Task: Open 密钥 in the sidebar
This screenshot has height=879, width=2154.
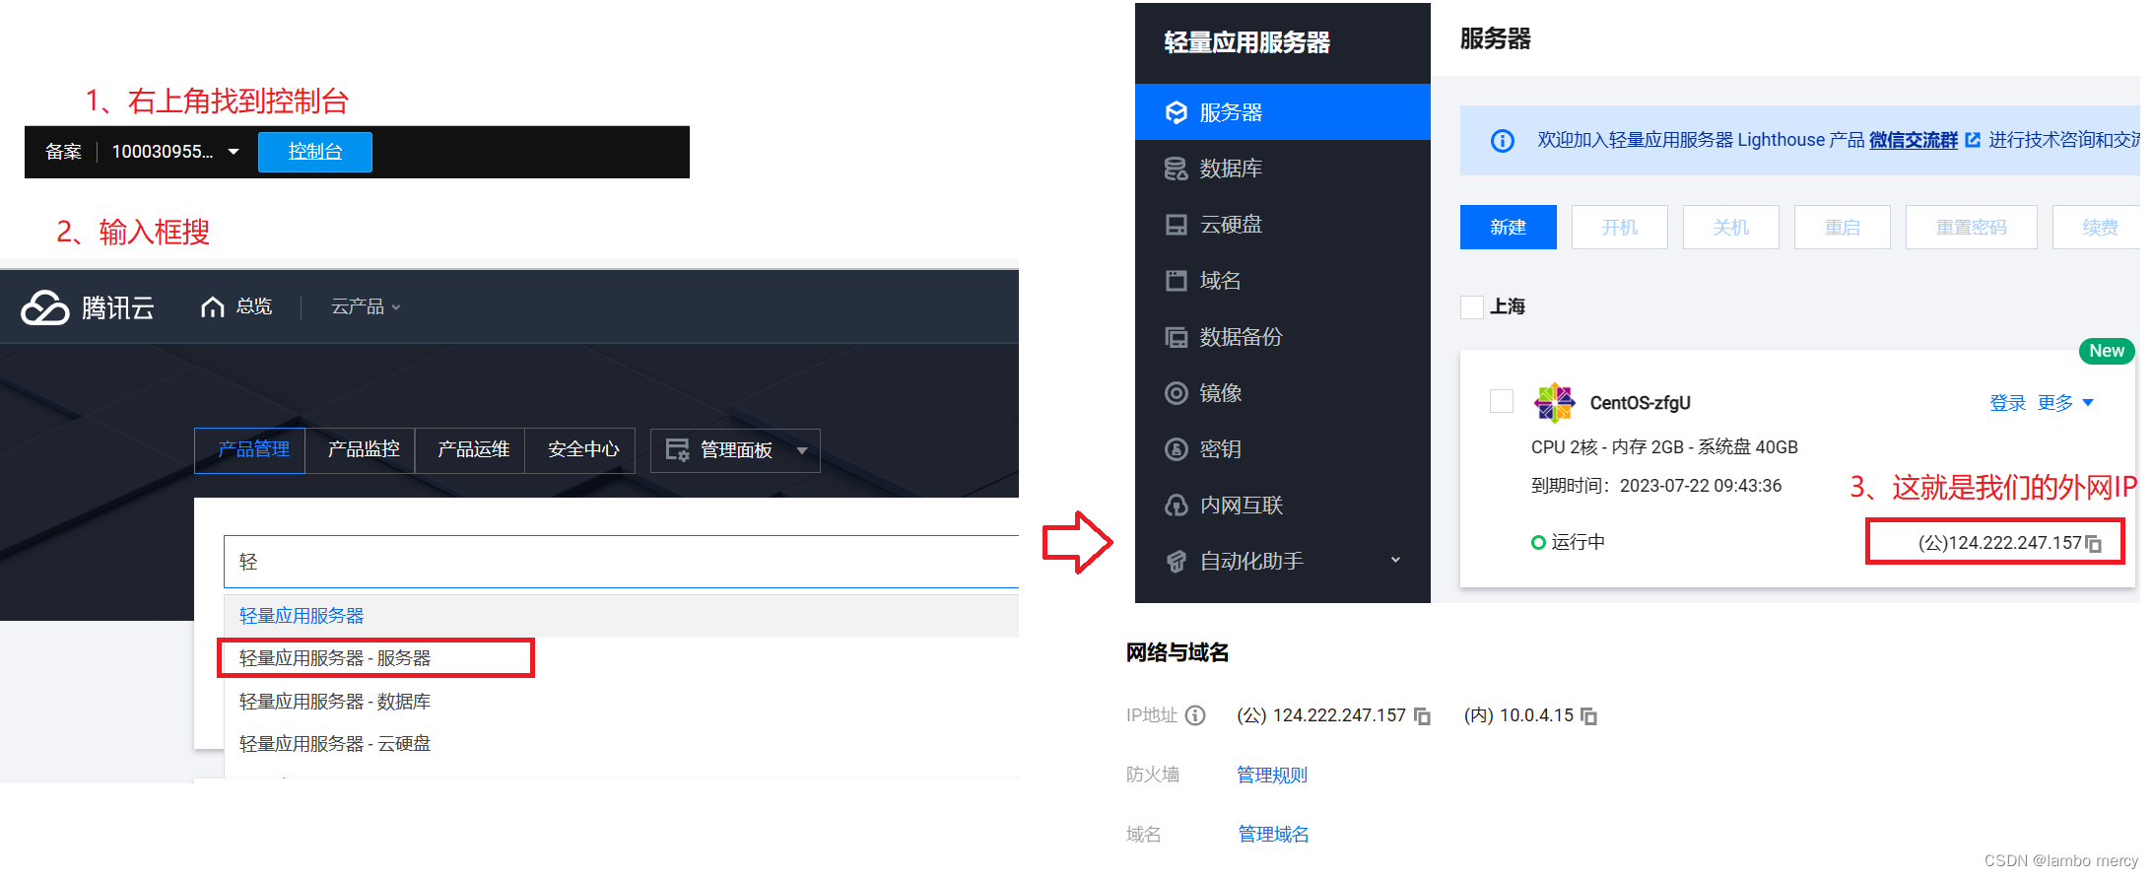Action: pyautogui.click(x=1283, y=449)
